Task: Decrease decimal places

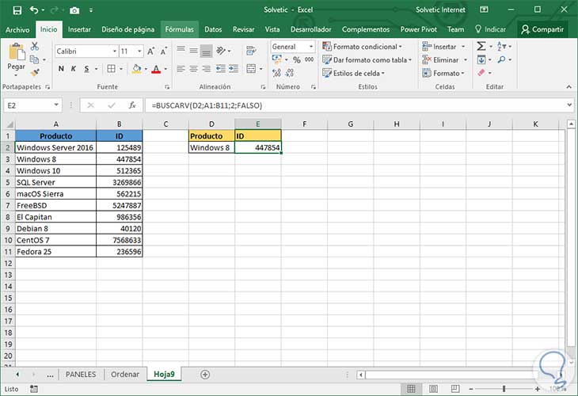Action: point(290,73)
